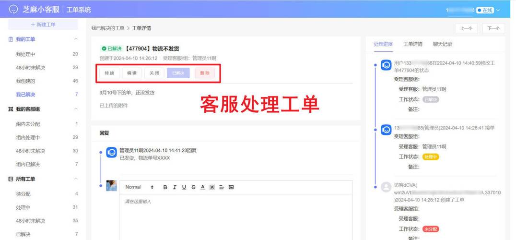Click the red 未分配 work status tag
516x240 pixels.
[431, 229]
